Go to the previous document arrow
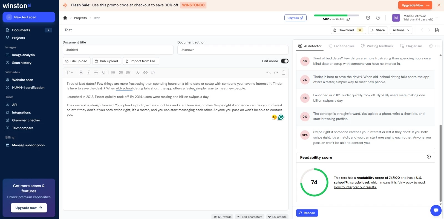Viewport: 444px width, 219px height. click(422, 30)
